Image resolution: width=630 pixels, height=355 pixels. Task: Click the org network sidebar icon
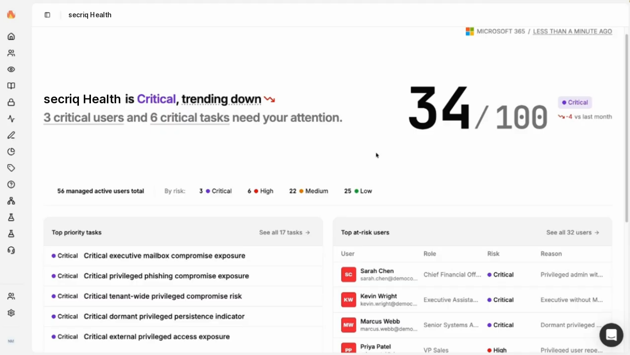tap(11, 201)
